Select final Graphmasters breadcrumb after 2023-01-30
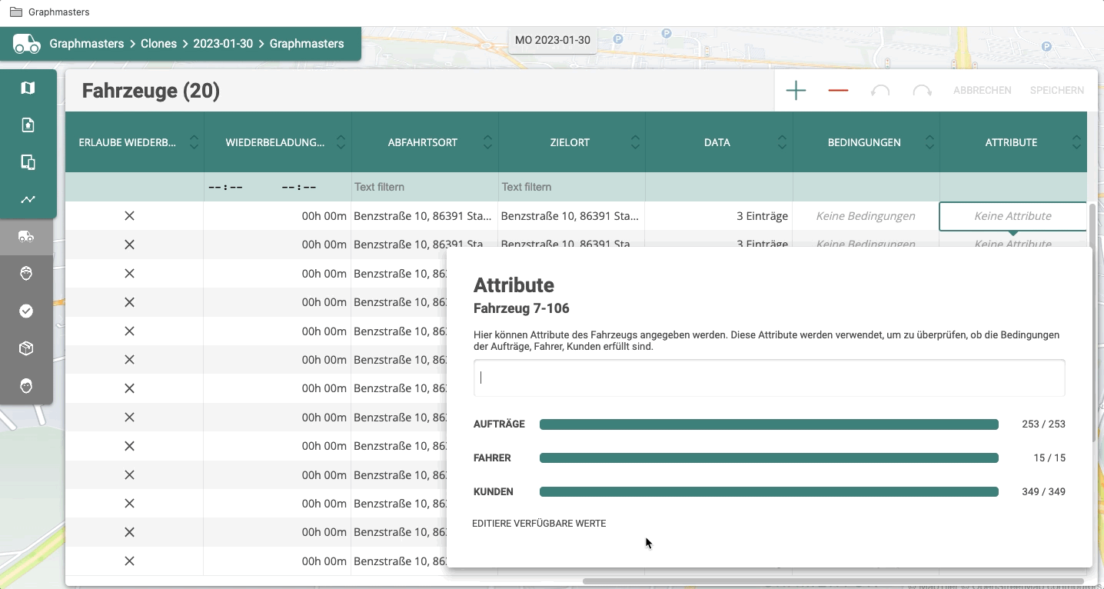This screenshot has height=589, width=1104. coord(307,44)
